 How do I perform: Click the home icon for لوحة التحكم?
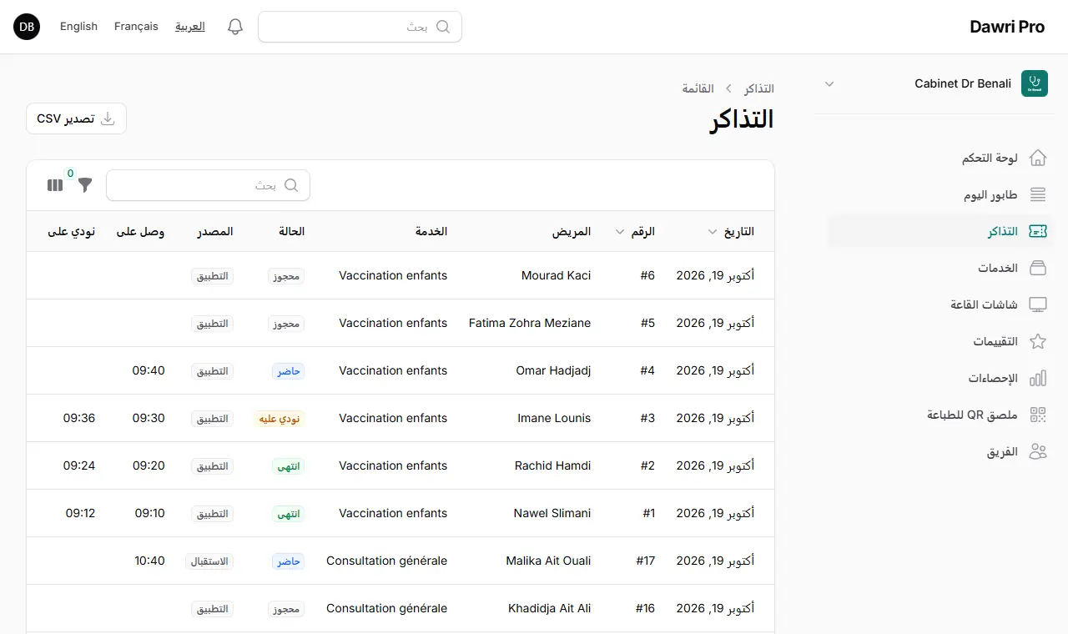[1038, 158]
